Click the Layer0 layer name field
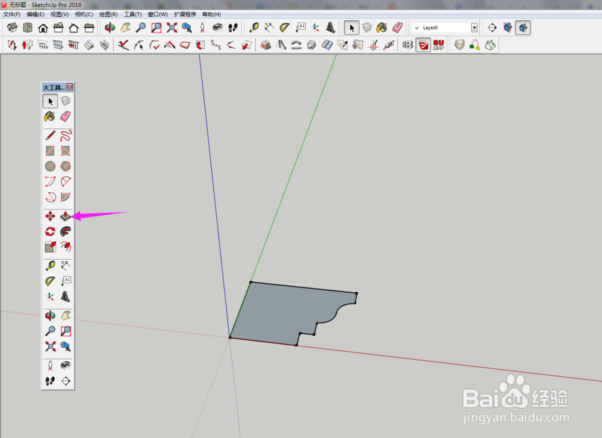The width and height of the screenshot is (602, 438). [x=445, y=28]
